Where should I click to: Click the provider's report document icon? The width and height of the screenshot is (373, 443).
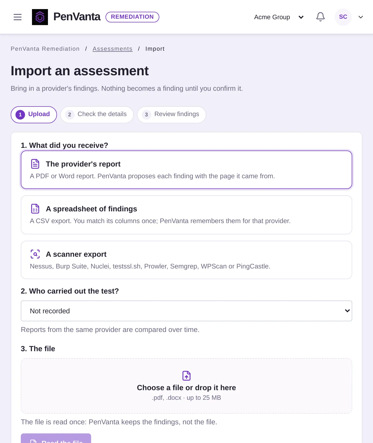(x=35, y=164)
